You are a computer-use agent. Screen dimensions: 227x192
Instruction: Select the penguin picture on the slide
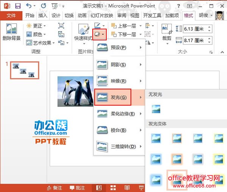pos(76,92)
